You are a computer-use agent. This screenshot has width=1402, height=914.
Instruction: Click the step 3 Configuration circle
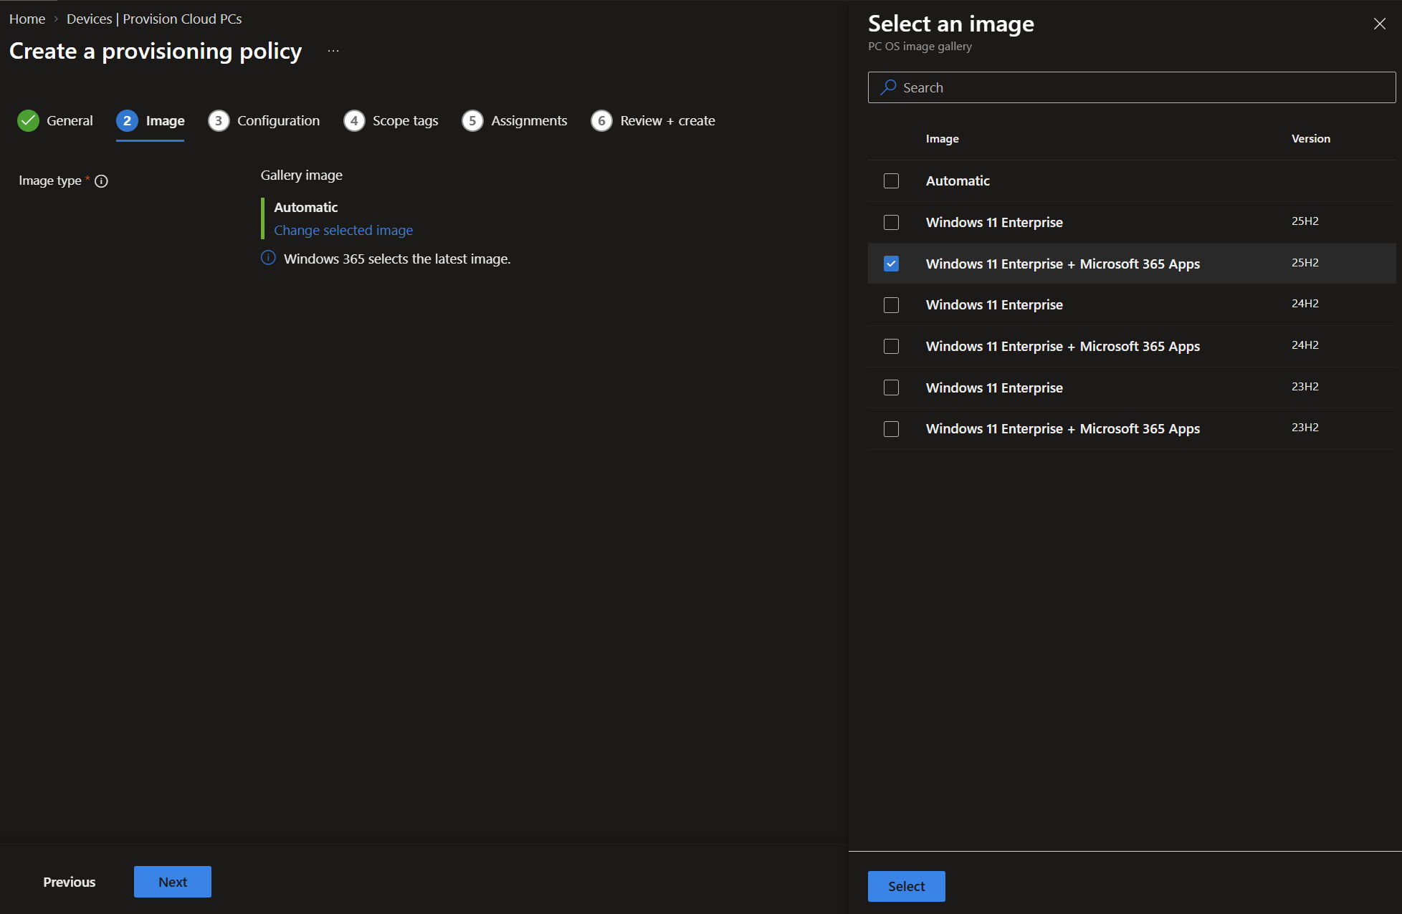[x=219, y=120]
